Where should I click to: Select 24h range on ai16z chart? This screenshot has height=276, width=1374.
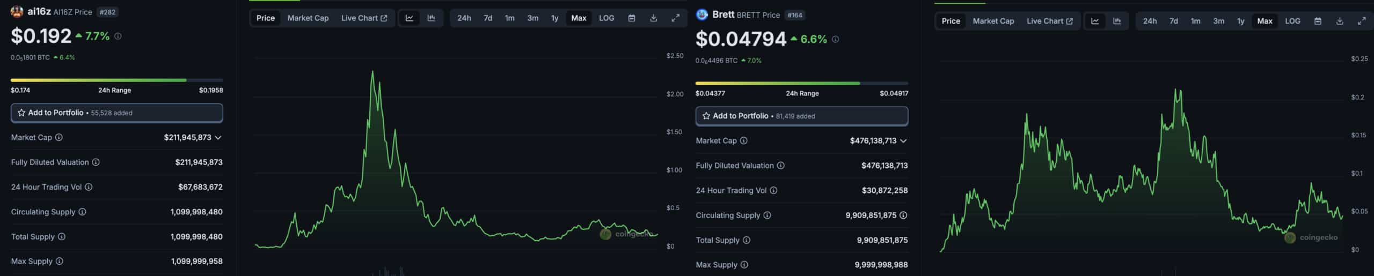tap(464, 18)
